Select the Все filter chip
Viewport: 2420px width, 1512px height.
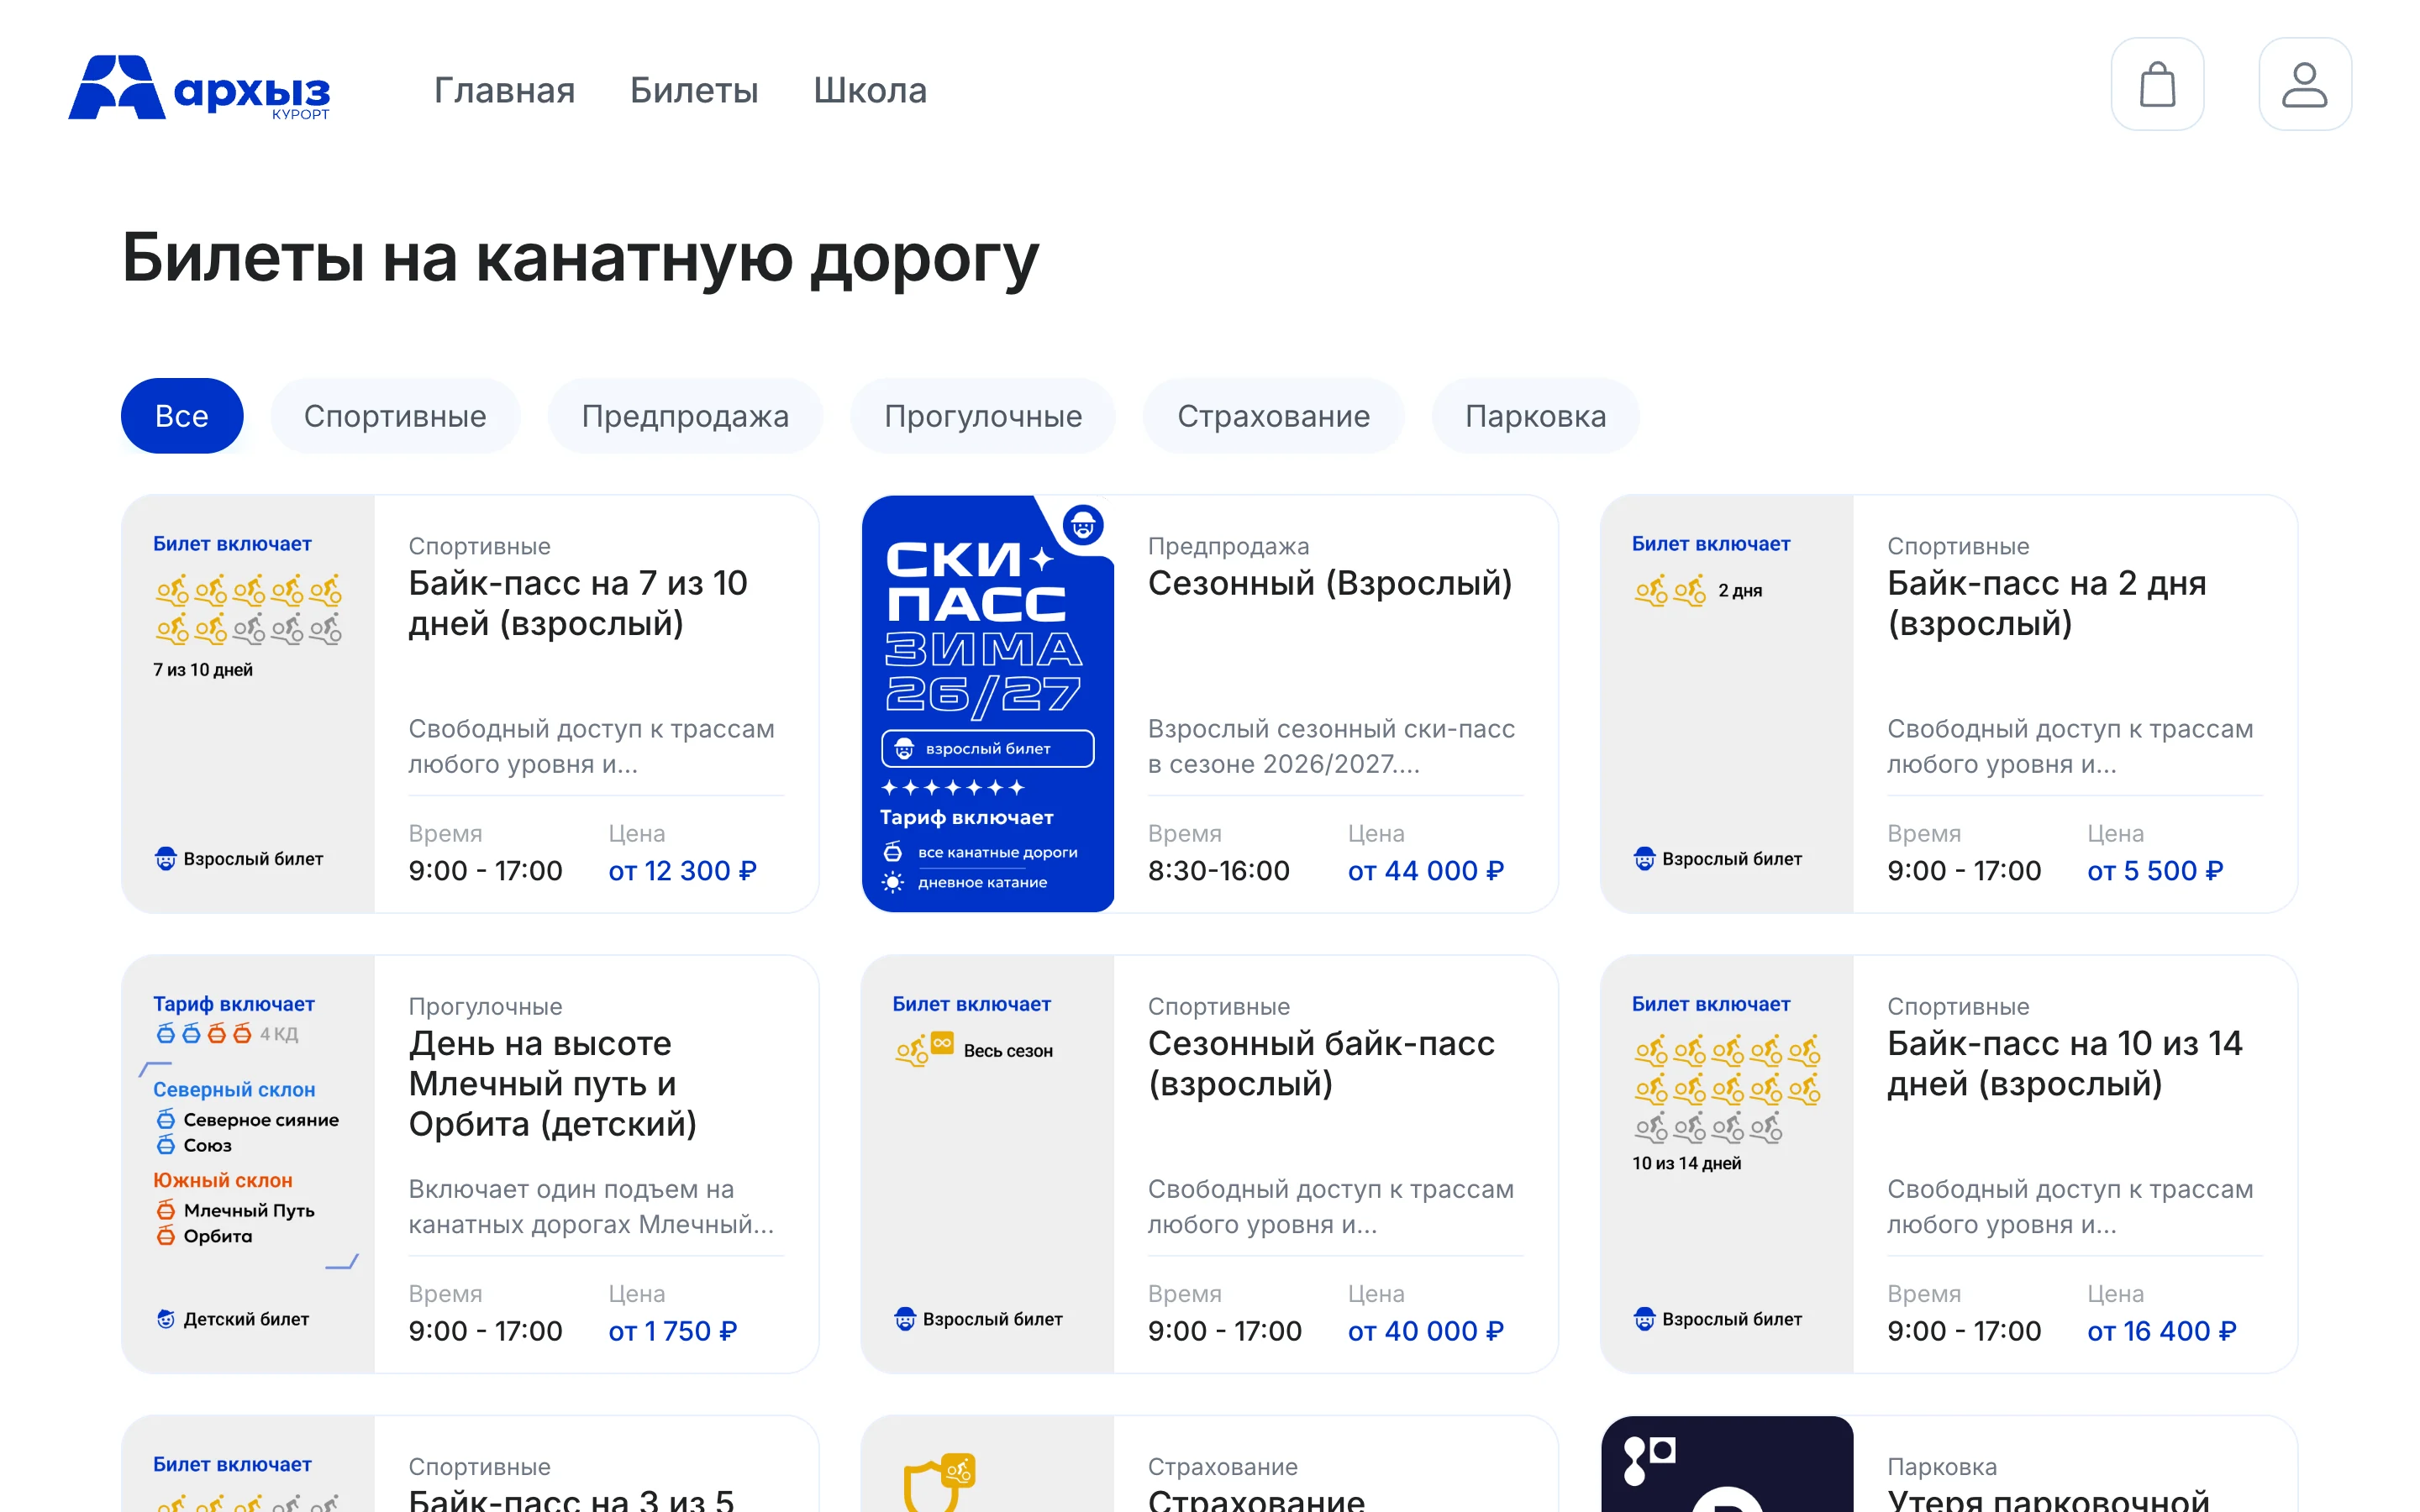(182, 416)
